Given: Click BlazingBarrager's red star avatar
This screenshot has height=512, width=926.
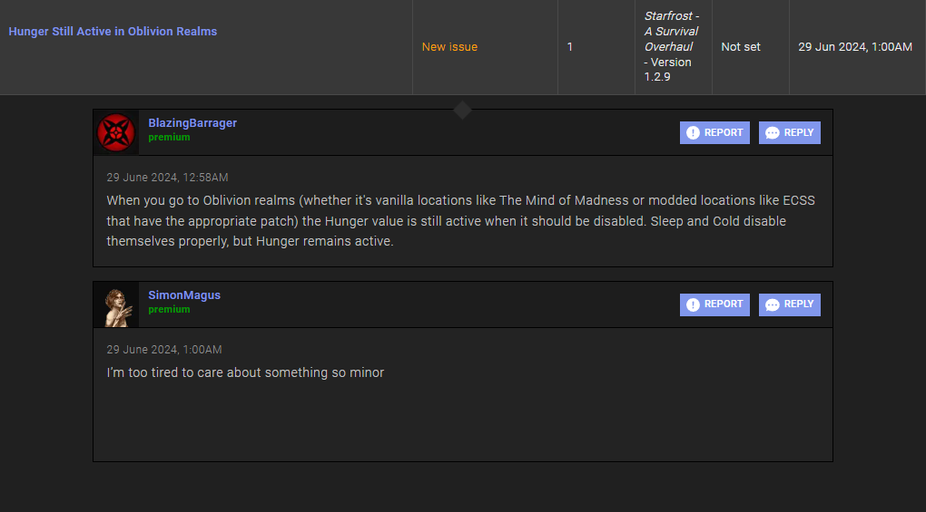Looking at the screenshot, I should (x=116, y=132).
